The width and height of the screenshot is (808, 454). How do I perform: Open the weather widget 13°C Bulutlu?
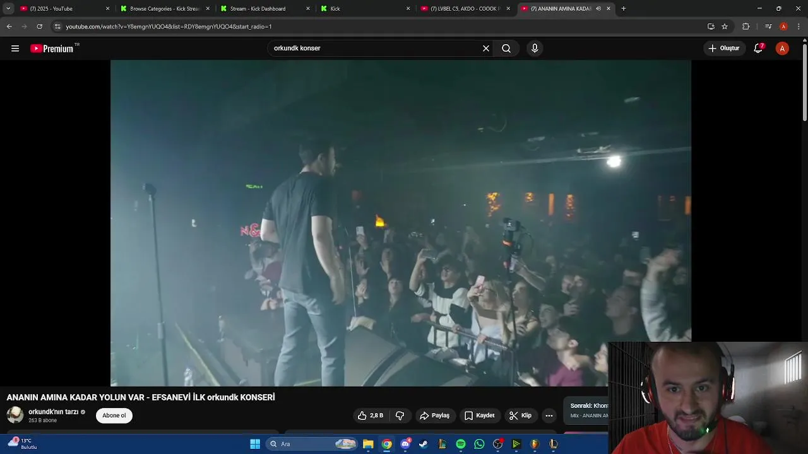click(23, 443)
